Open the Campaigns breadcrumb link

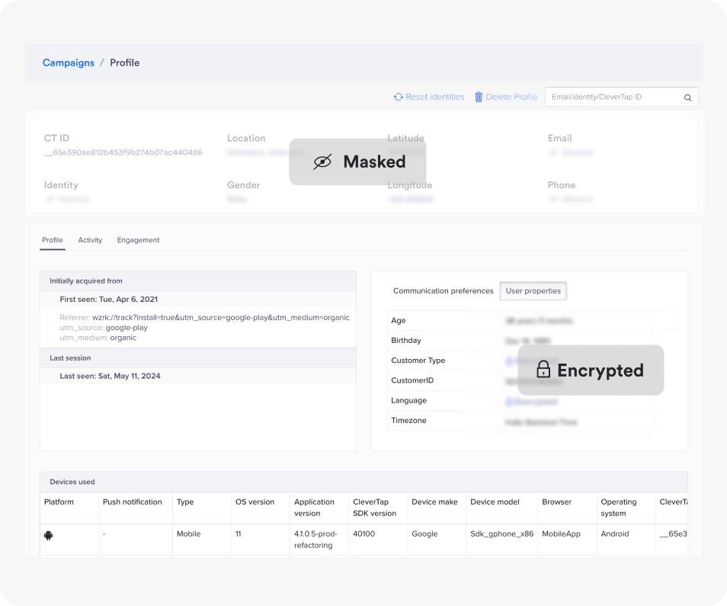tap(69, 63)
